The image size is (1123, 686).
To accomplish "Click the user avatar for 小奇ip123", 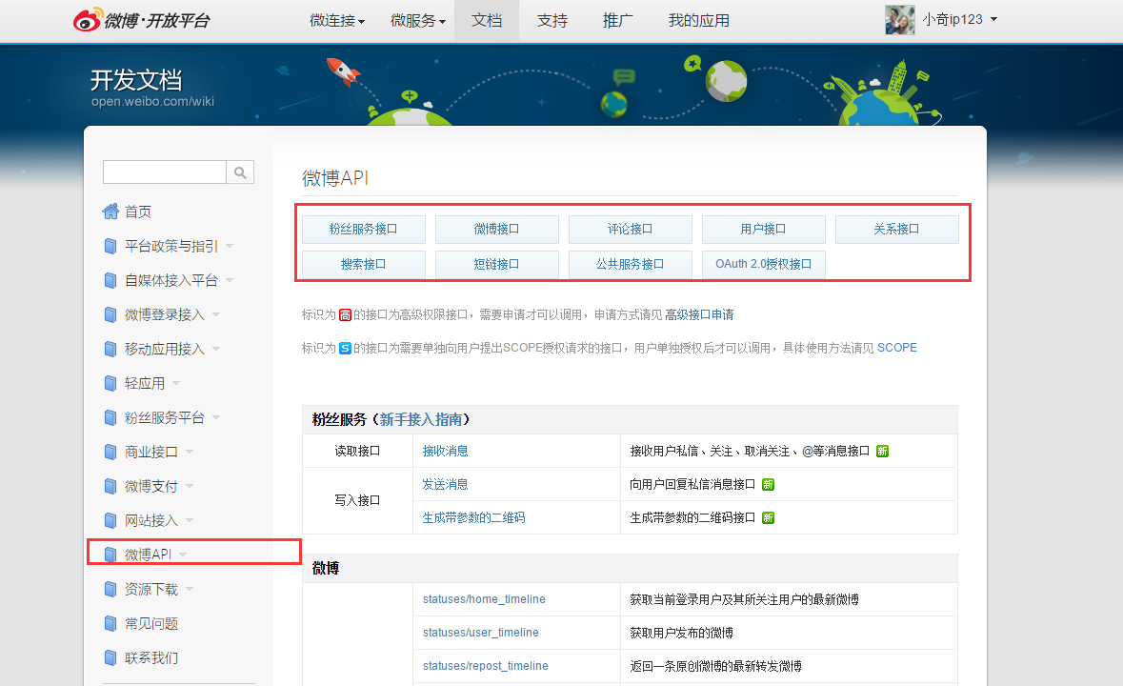I will point(899,20).
